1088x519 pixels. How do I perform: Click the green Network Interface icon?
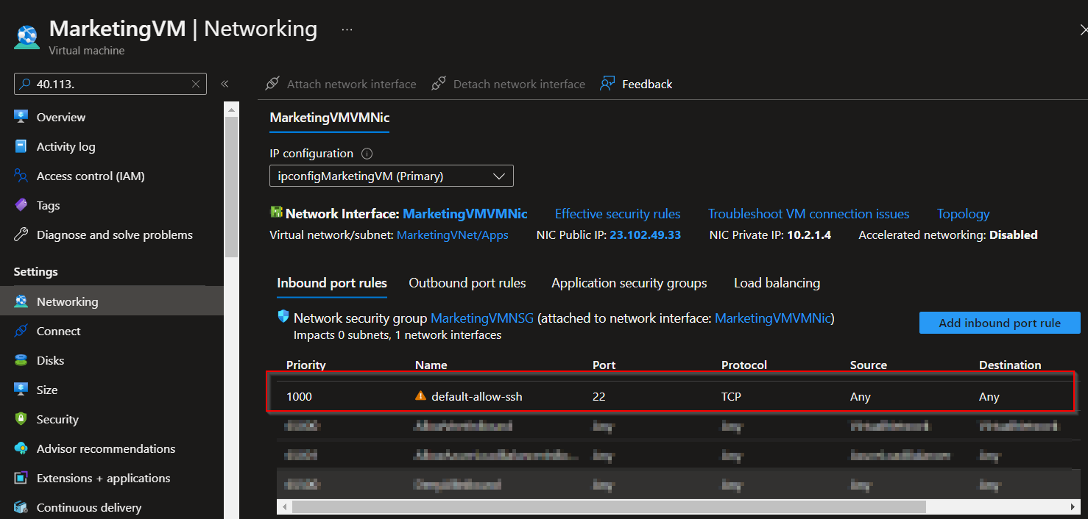click(276, 212)
